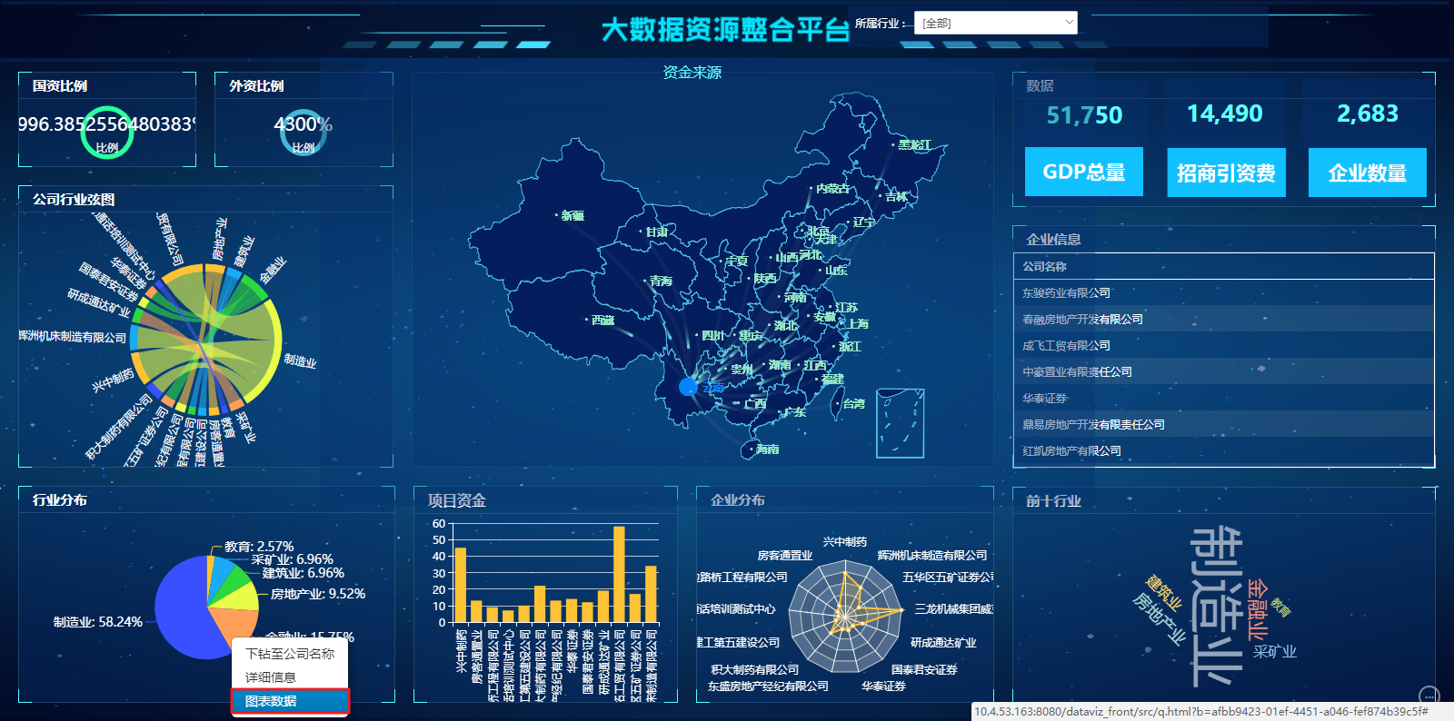Select 成飞工贸有限公司 row
The width and height of the screenshot is (1454, 721).
1223,345
